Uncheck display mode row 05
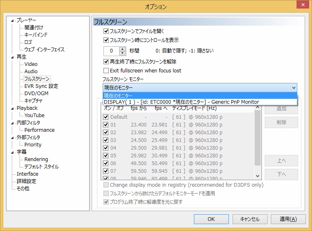This screenshot has width=312, height=231. click(x=106, y=155)
